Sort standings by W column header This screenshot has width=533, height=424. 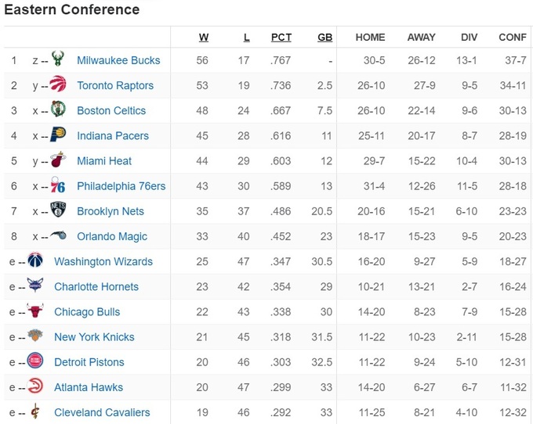[x=204, y=37]
